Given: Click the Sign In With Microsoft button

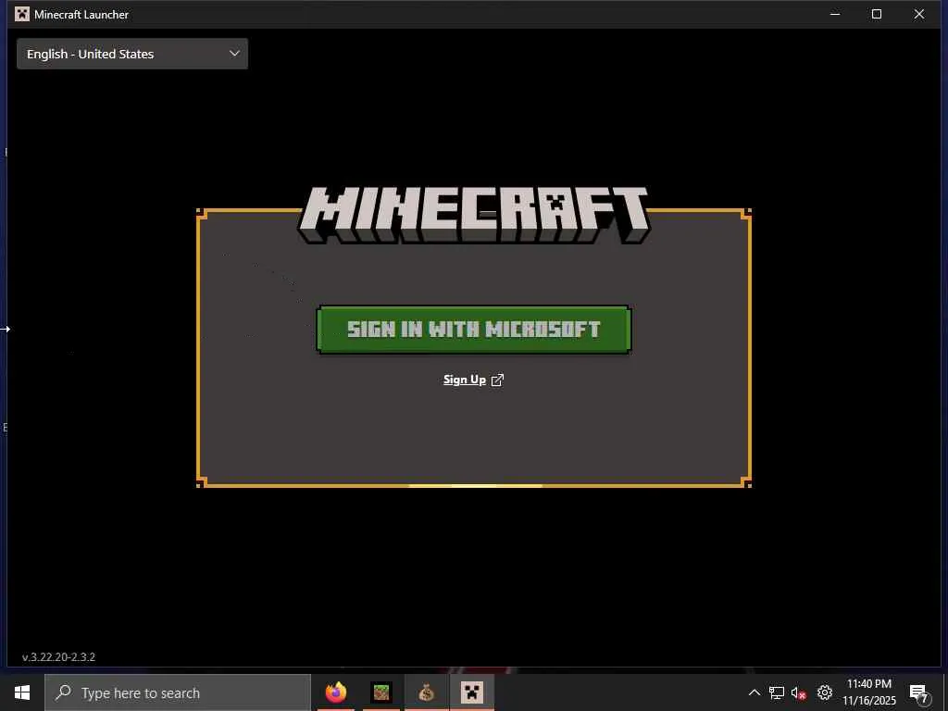Looking at the screenshot, I should point(474,329).
